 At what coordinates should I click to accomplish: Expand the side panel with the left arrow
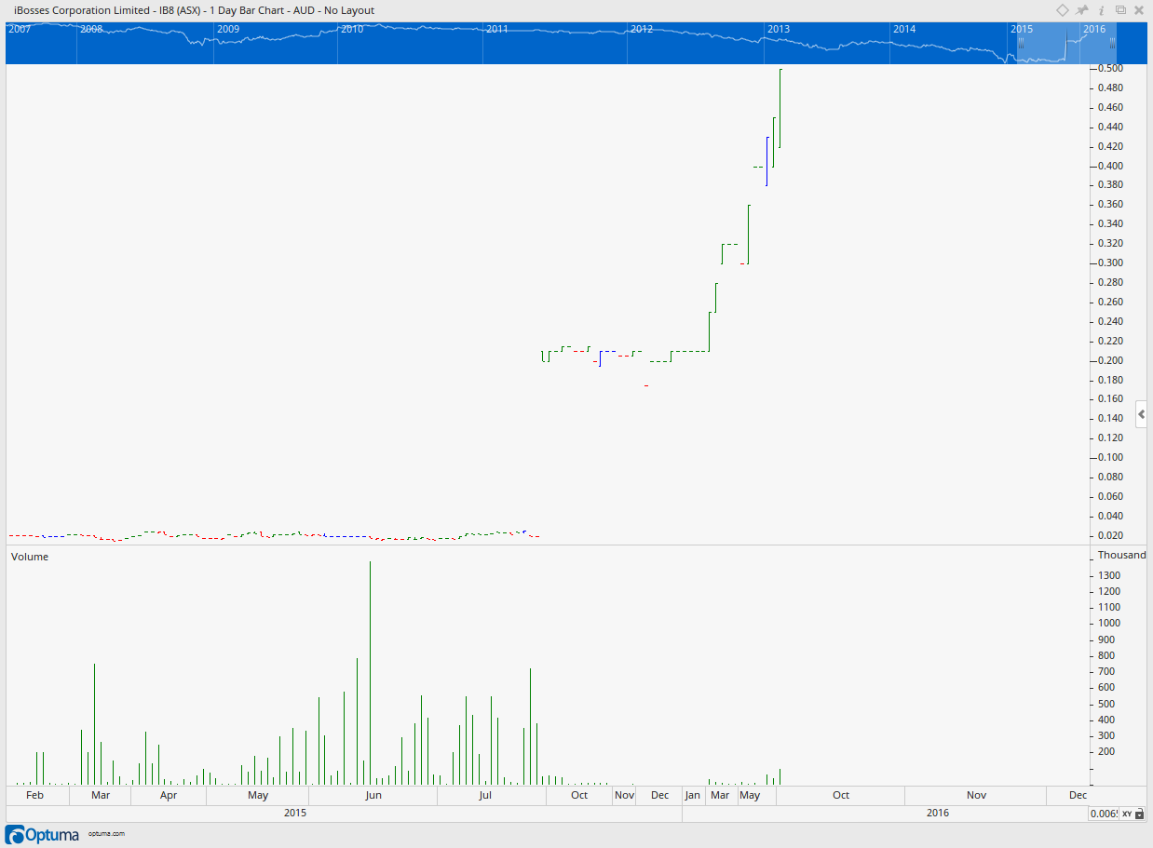1142,414
